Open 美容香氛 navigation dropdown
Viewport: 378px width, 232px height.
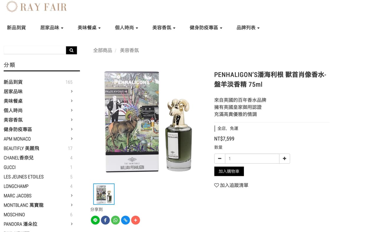point(164,28)
